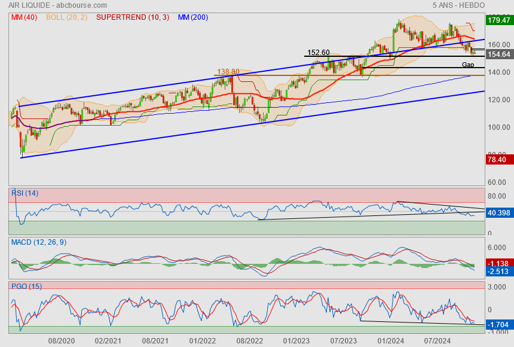Click the 08/2020 date on time axis
This screenshot has width=514, height=347.
pos(62,341)
